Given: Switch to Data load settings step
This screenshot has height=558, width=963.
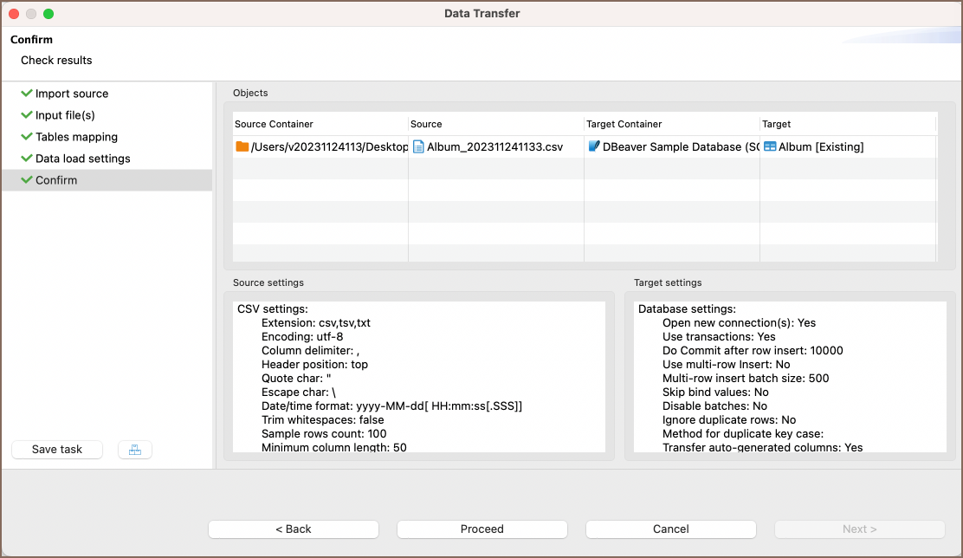Looking at the screenshot, I should [82, 159].
